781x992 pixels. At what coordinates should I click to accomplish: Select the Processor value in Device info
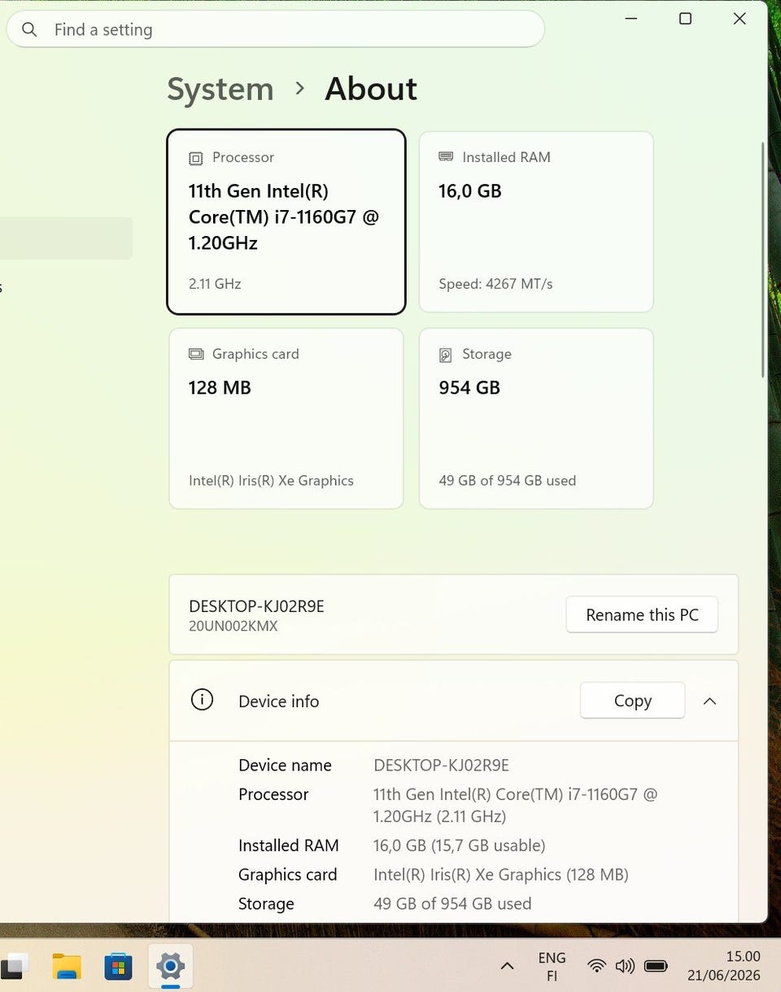515,805
